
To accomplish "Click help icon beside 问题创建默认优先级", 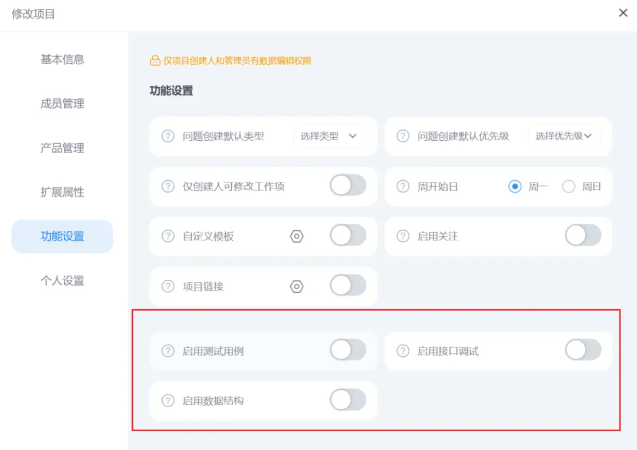I will point(403,136).
